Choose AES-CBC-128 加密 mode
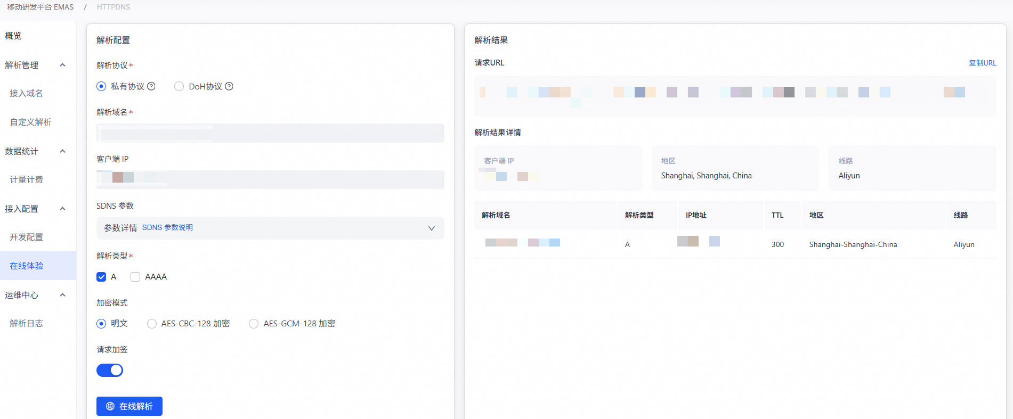 tap(152, 324)
